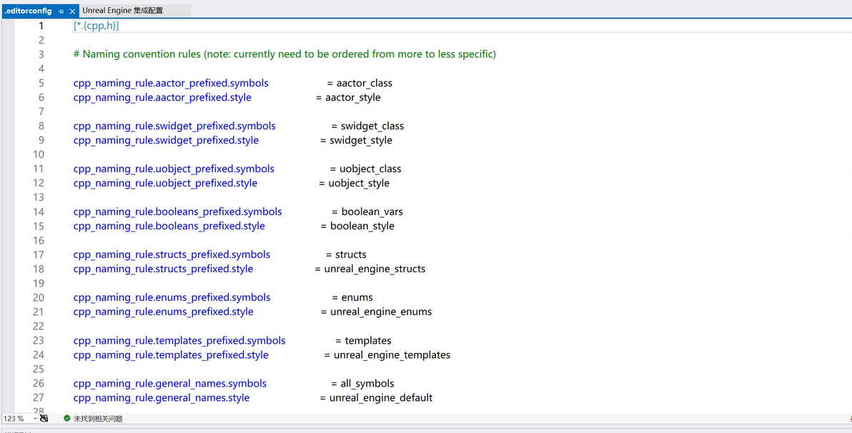Click the boolean_vars value
The image size is (852, 433).
[x=372, y=211]
